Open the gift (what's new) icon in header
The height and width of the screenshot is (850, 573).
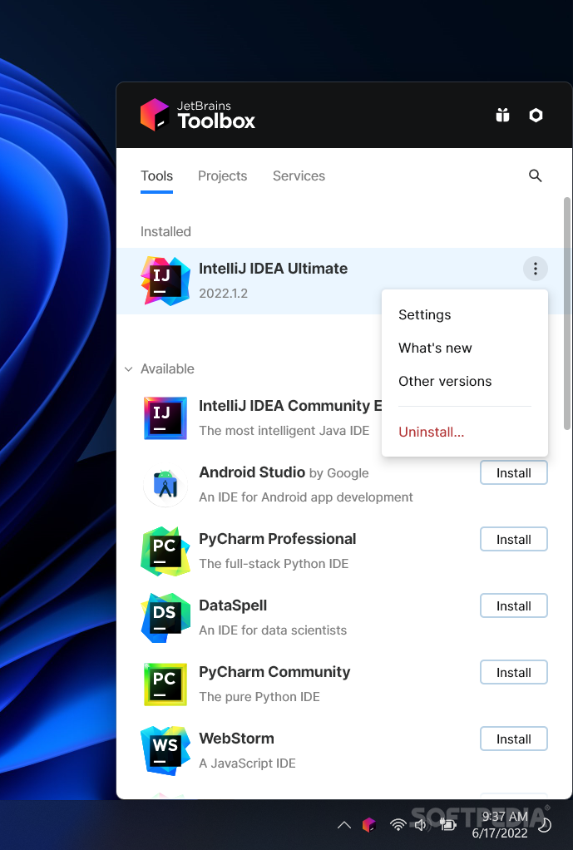coord(502,115)
